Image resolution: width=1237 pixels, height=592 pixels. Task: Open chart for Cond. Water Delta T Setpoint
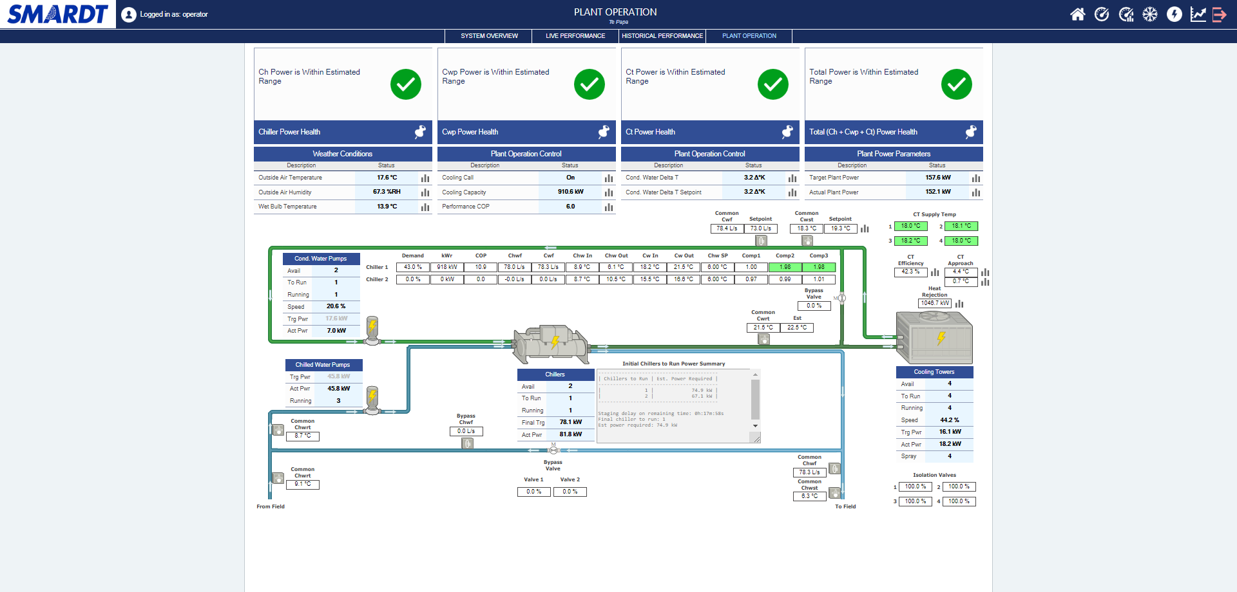point(792,192)
